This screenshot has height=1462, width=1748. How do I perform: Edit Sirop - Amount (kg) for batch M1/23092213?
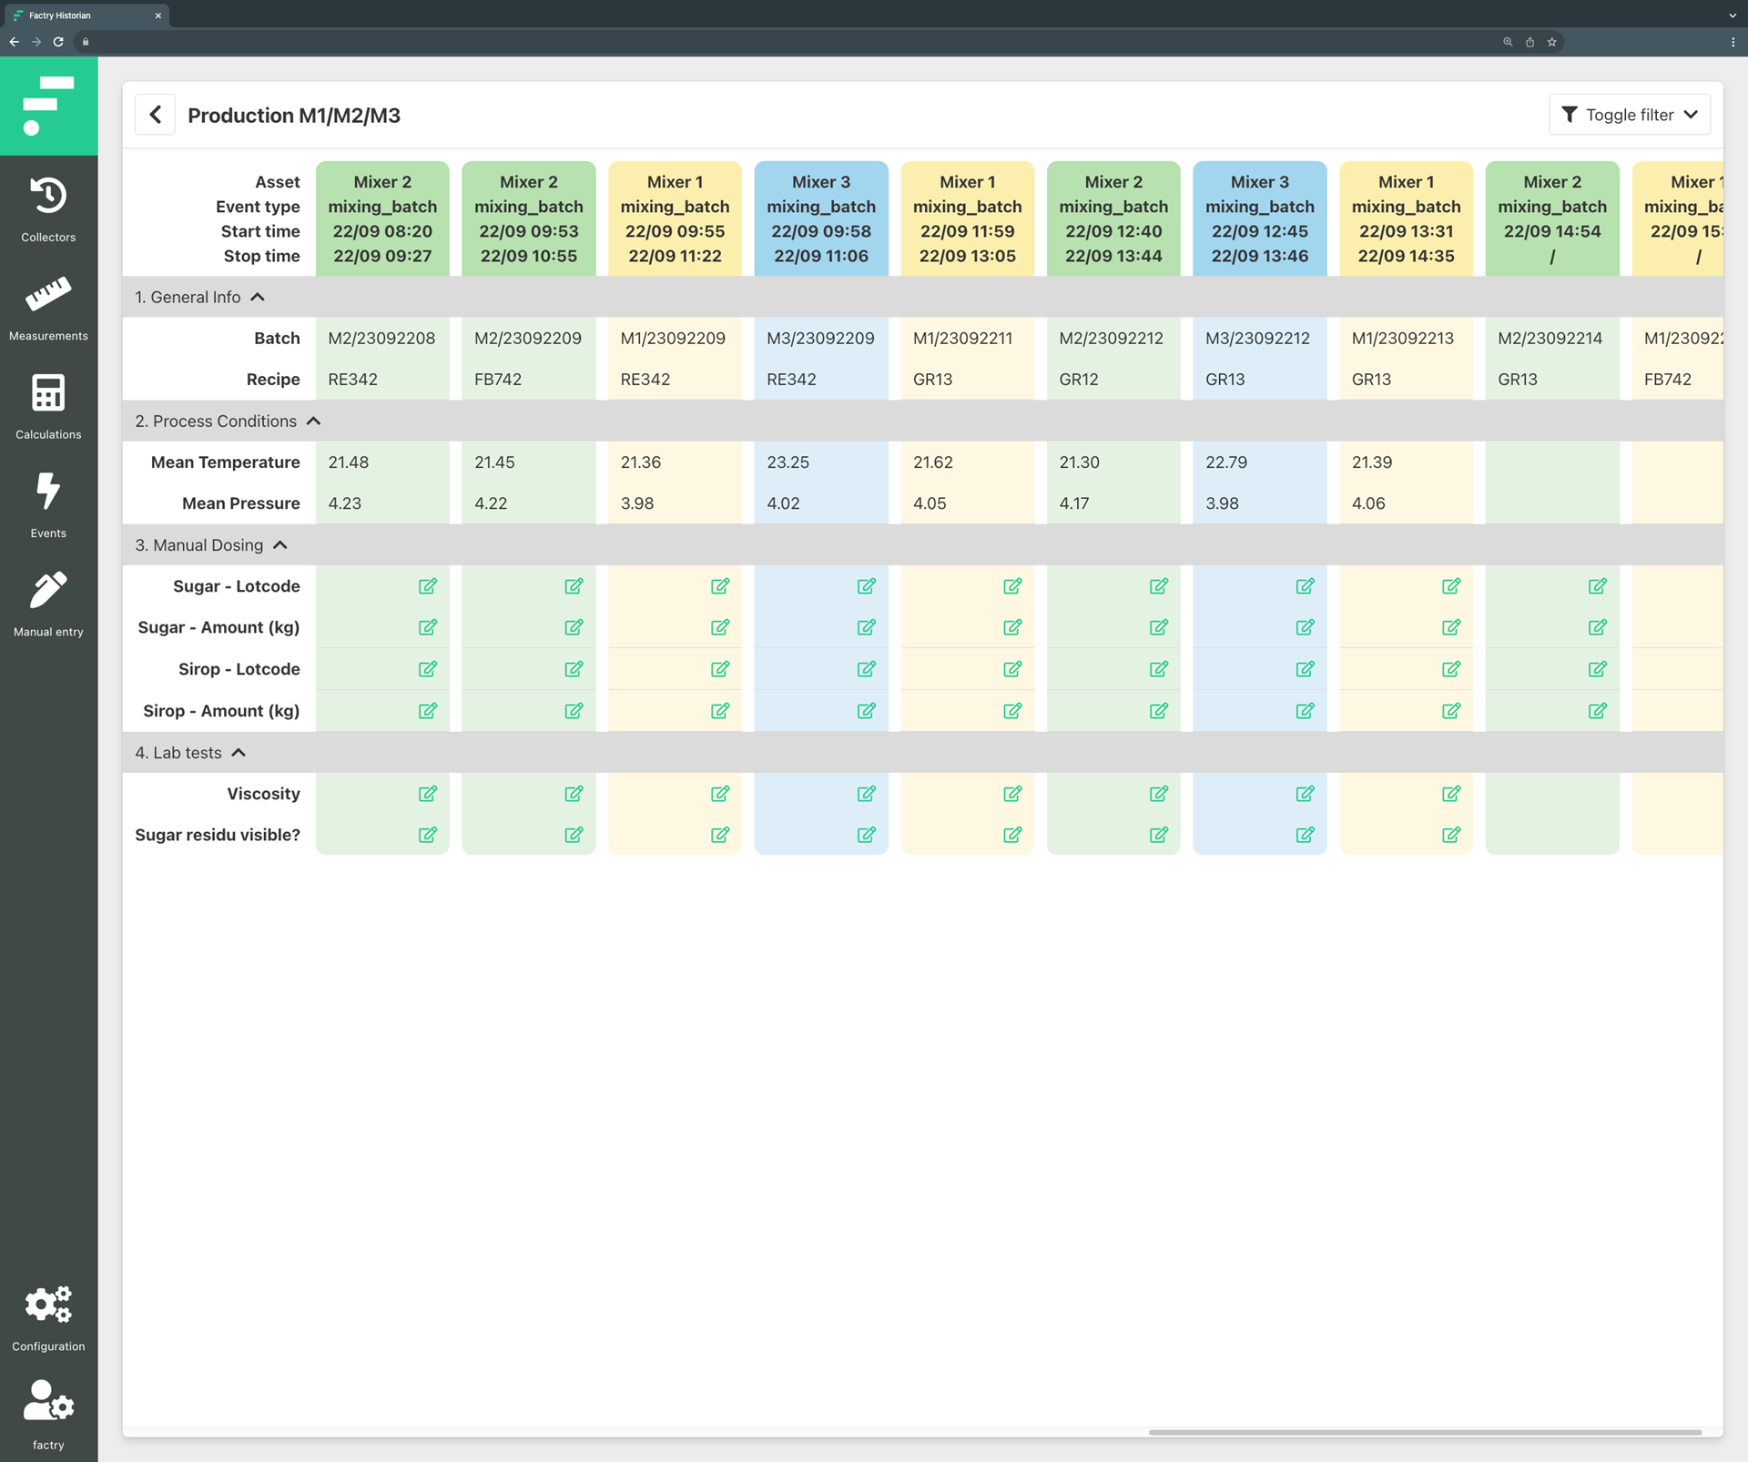tap(1451, 710)
